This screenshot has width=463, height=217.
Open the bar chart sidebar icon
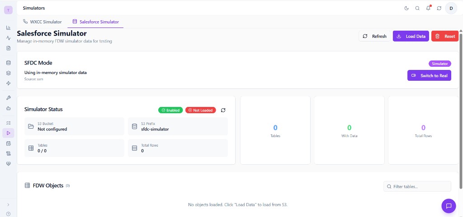coord(8,28)
